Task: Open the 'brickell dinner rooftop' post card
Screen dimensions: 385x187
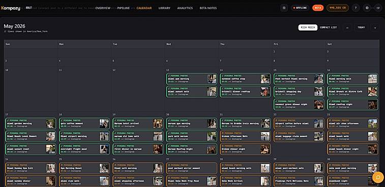Action: tap(245, 91)
